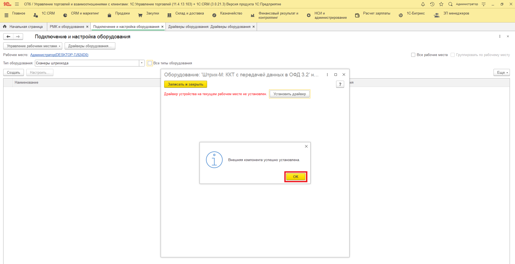Check the 'Все рабочие места' checkbox
The height and width of the screenshot is (264, 515).
(413, 55)
